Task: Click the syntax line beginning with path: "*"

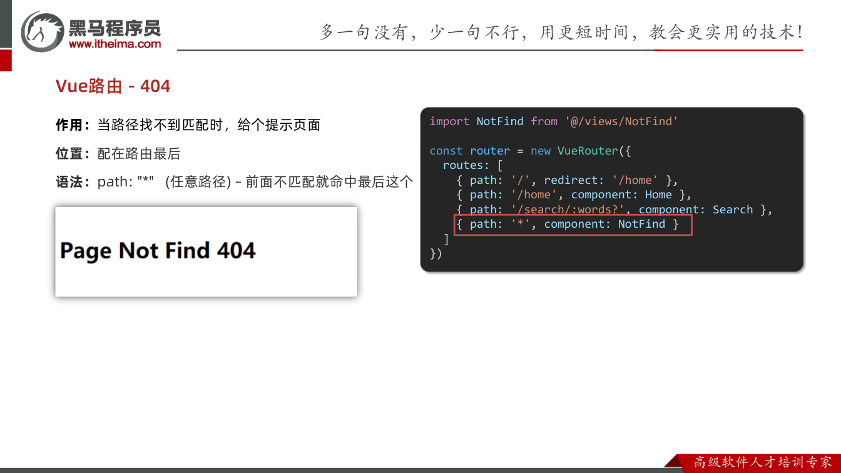Action: pyautogui.click(x=255, y=182)
